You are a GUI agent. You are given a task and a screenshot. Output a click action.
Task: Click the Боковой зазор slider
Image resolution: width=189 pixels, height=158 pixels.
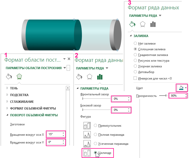(96, 110)
